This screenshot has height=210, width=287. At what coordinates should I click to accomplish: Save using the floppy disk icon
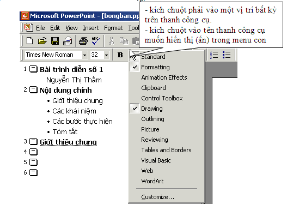tap(54, 41)
